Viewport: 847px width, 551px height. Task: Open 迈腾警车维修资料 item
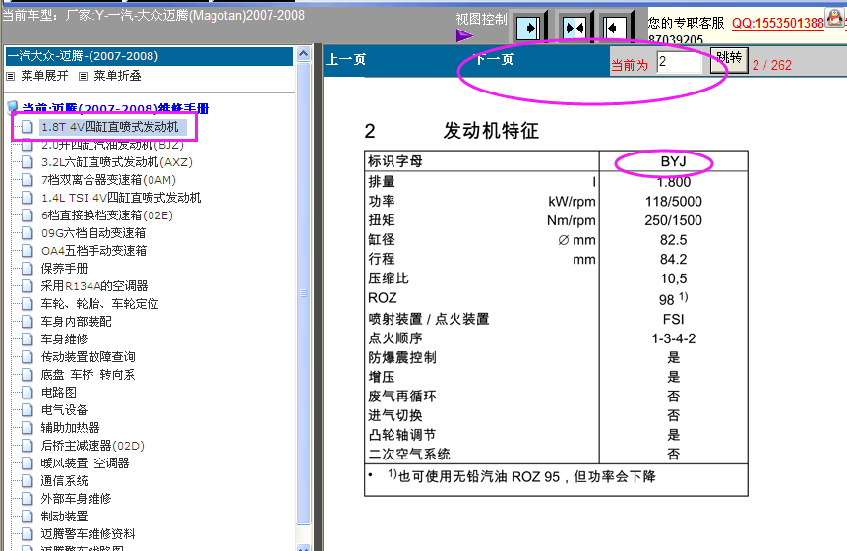(x=89, y=534)
